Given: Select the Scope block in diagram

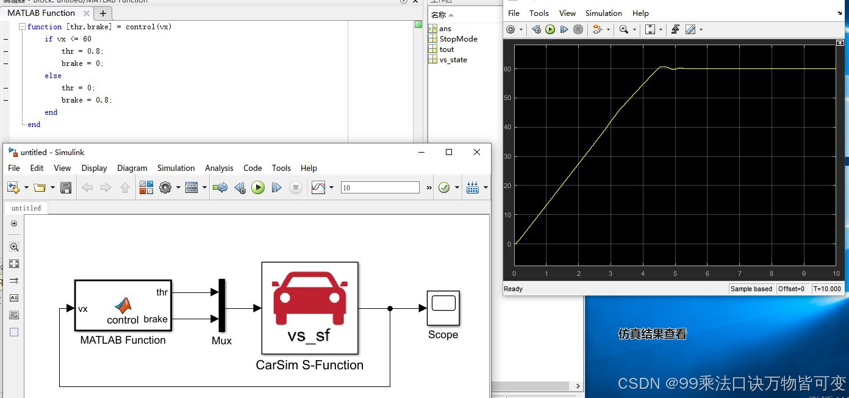Looking at the screenshot, I should click(443, 308).
